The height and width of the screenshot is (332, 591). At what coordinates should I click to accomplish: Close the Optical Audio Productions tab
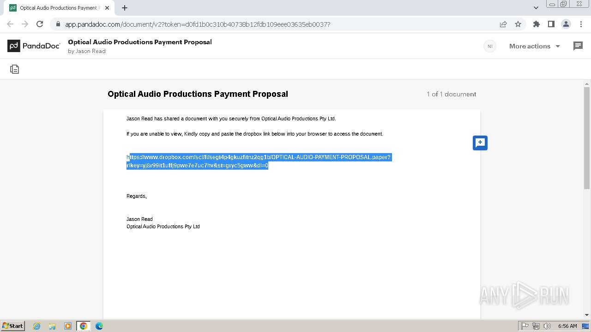(107, 8)
